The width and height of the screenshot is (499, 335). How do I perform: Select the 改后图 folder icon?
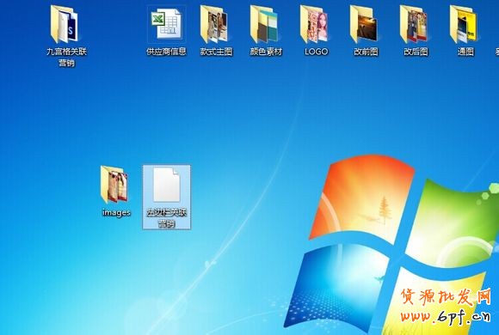point(414,24)
